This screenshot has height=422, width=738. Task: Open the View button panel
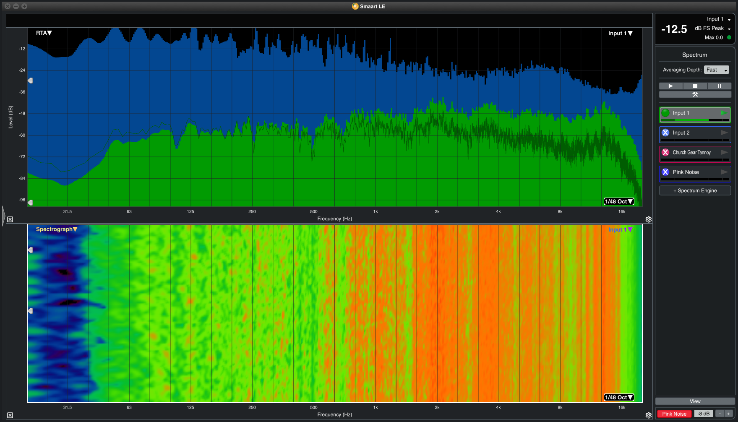pyautogui.click(x=695, y=401)
